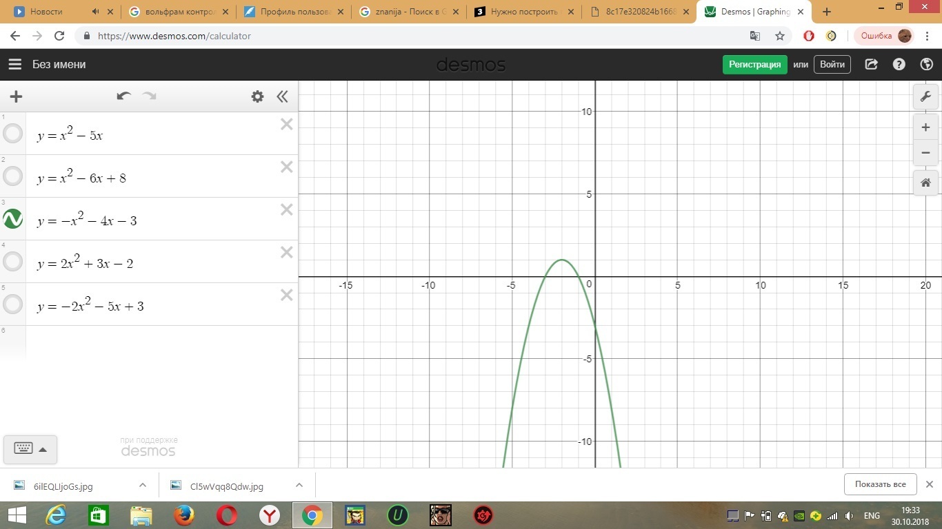The image size is (942, 529).
Task: Reload the Desmos page
Action: click(59, 36)
